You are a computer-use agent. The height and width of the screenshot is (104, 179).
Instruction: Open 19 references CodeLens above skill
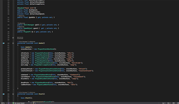click(21, 23)
